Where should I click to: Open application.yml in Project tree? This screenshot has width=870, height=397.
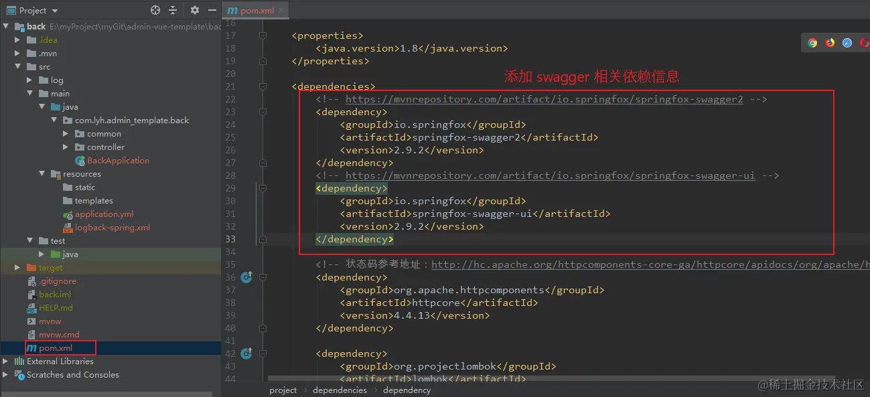104,214
